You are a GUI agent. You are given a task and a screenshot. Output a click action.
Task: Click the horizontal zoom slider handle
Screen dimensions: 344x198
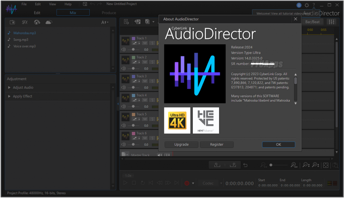tap(271, 165)
